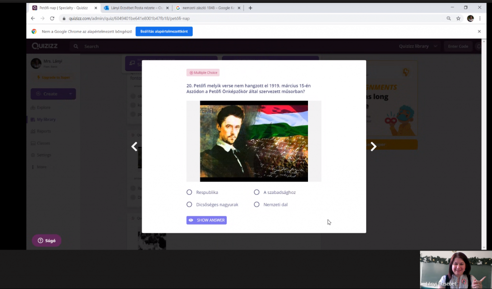Go to previous question with left arrow
Image resolution: width=492 pixels, height=289 pixels.
(135, 146)
